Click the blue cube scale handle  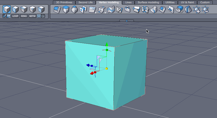(92, 66)
